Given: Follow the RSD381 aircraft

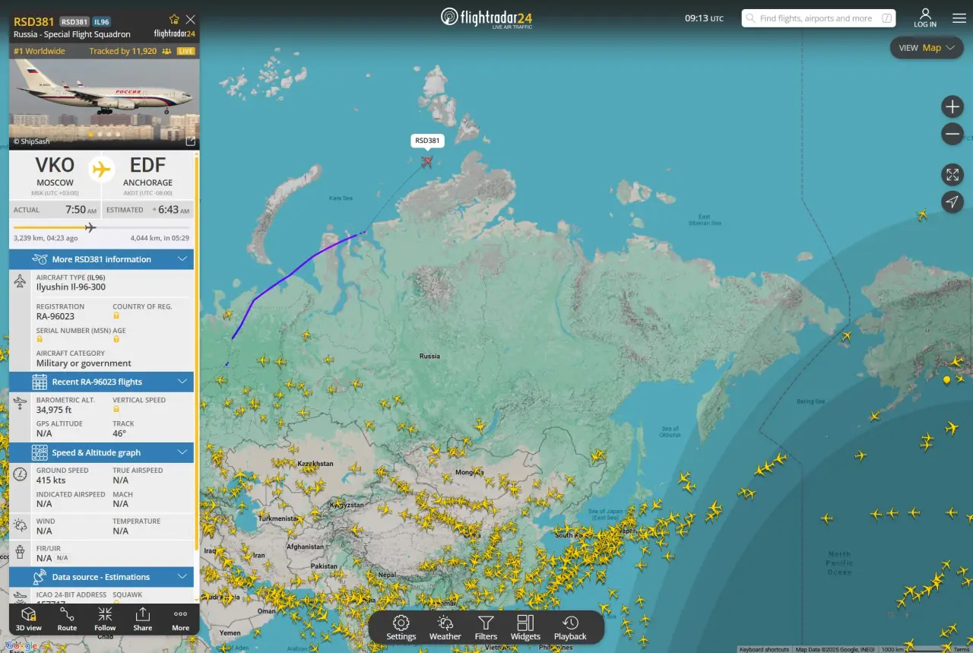Looking at the screenshot, I should coord(105,619).
